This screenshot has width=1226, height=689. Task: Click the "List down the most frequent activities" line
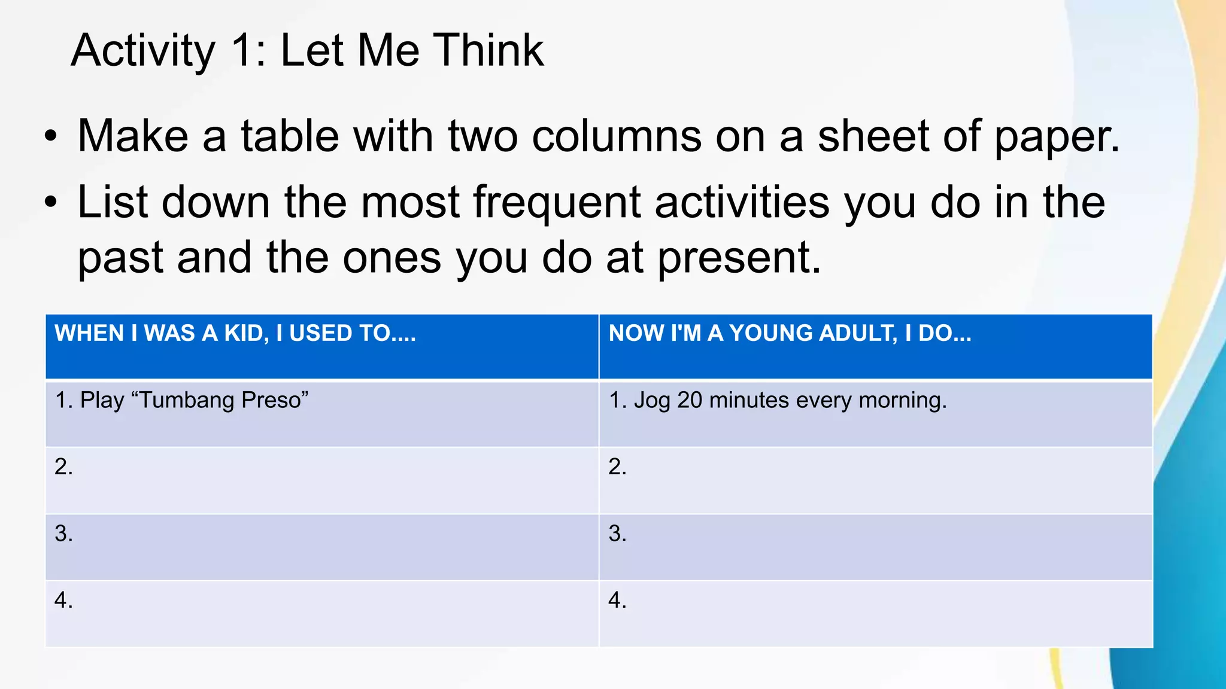(591, 202)
